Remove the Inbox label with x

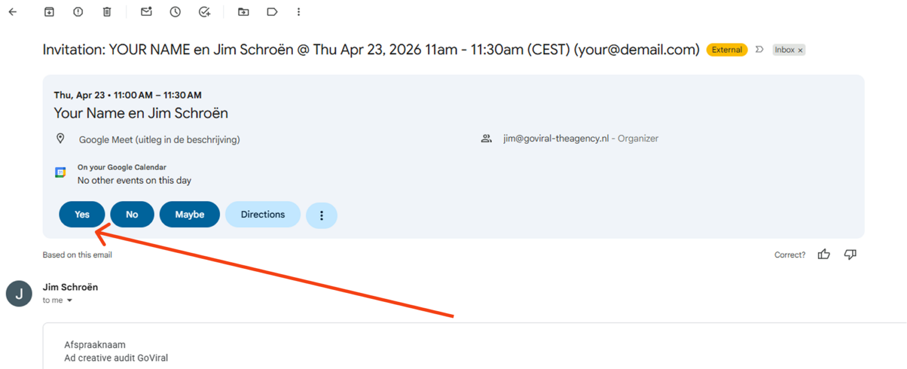pos(800,51)
